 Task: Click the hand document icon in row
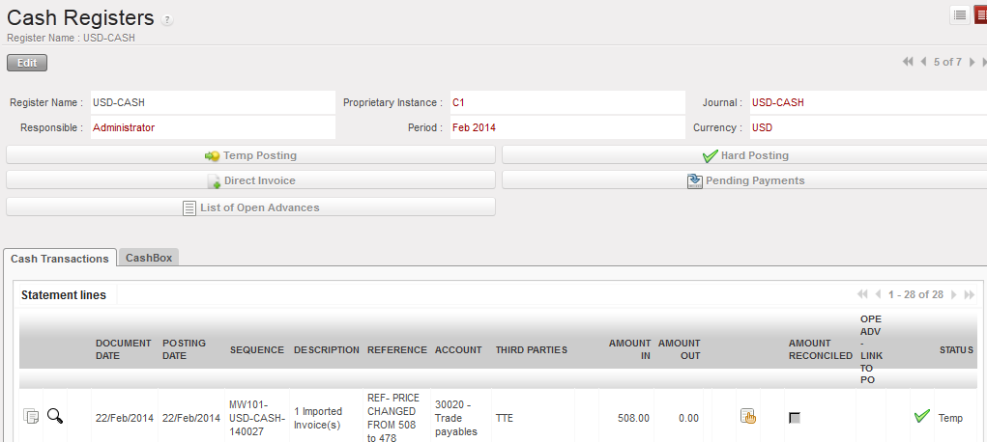pos(747,417)
